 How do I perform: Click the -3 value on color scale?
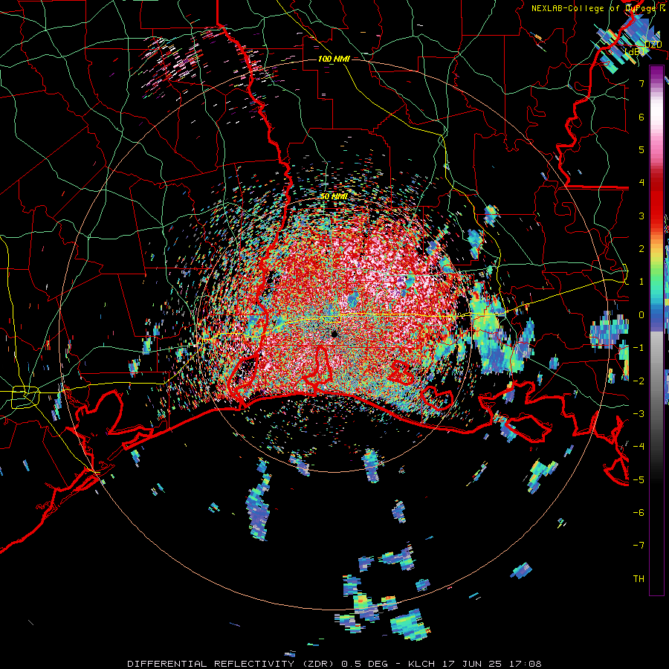(639, 414)
